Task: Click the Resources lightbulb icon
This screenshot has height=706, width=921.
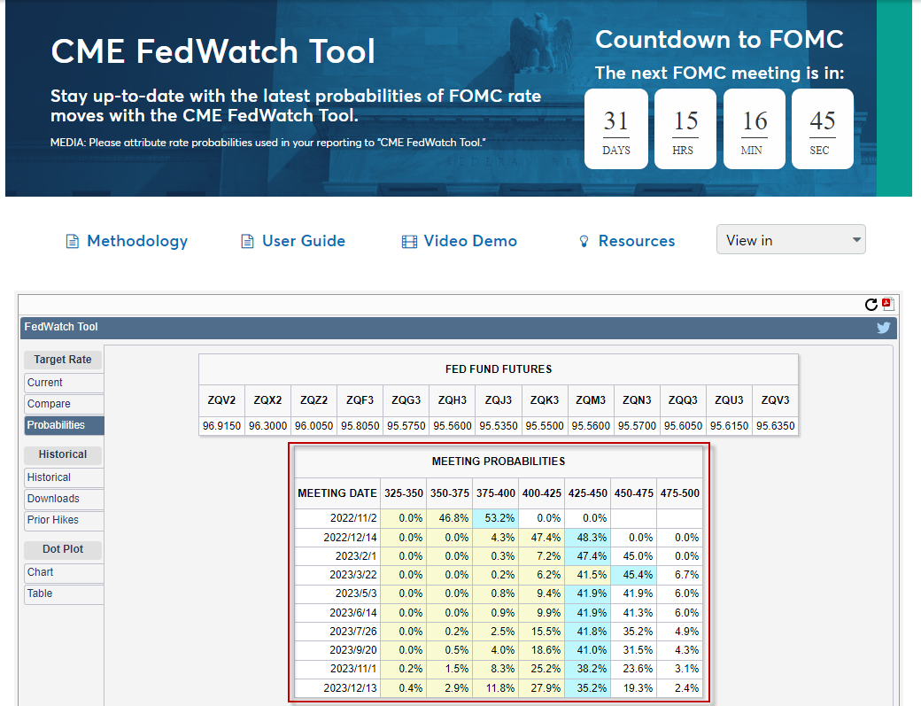Action: (x=584, y=242)
